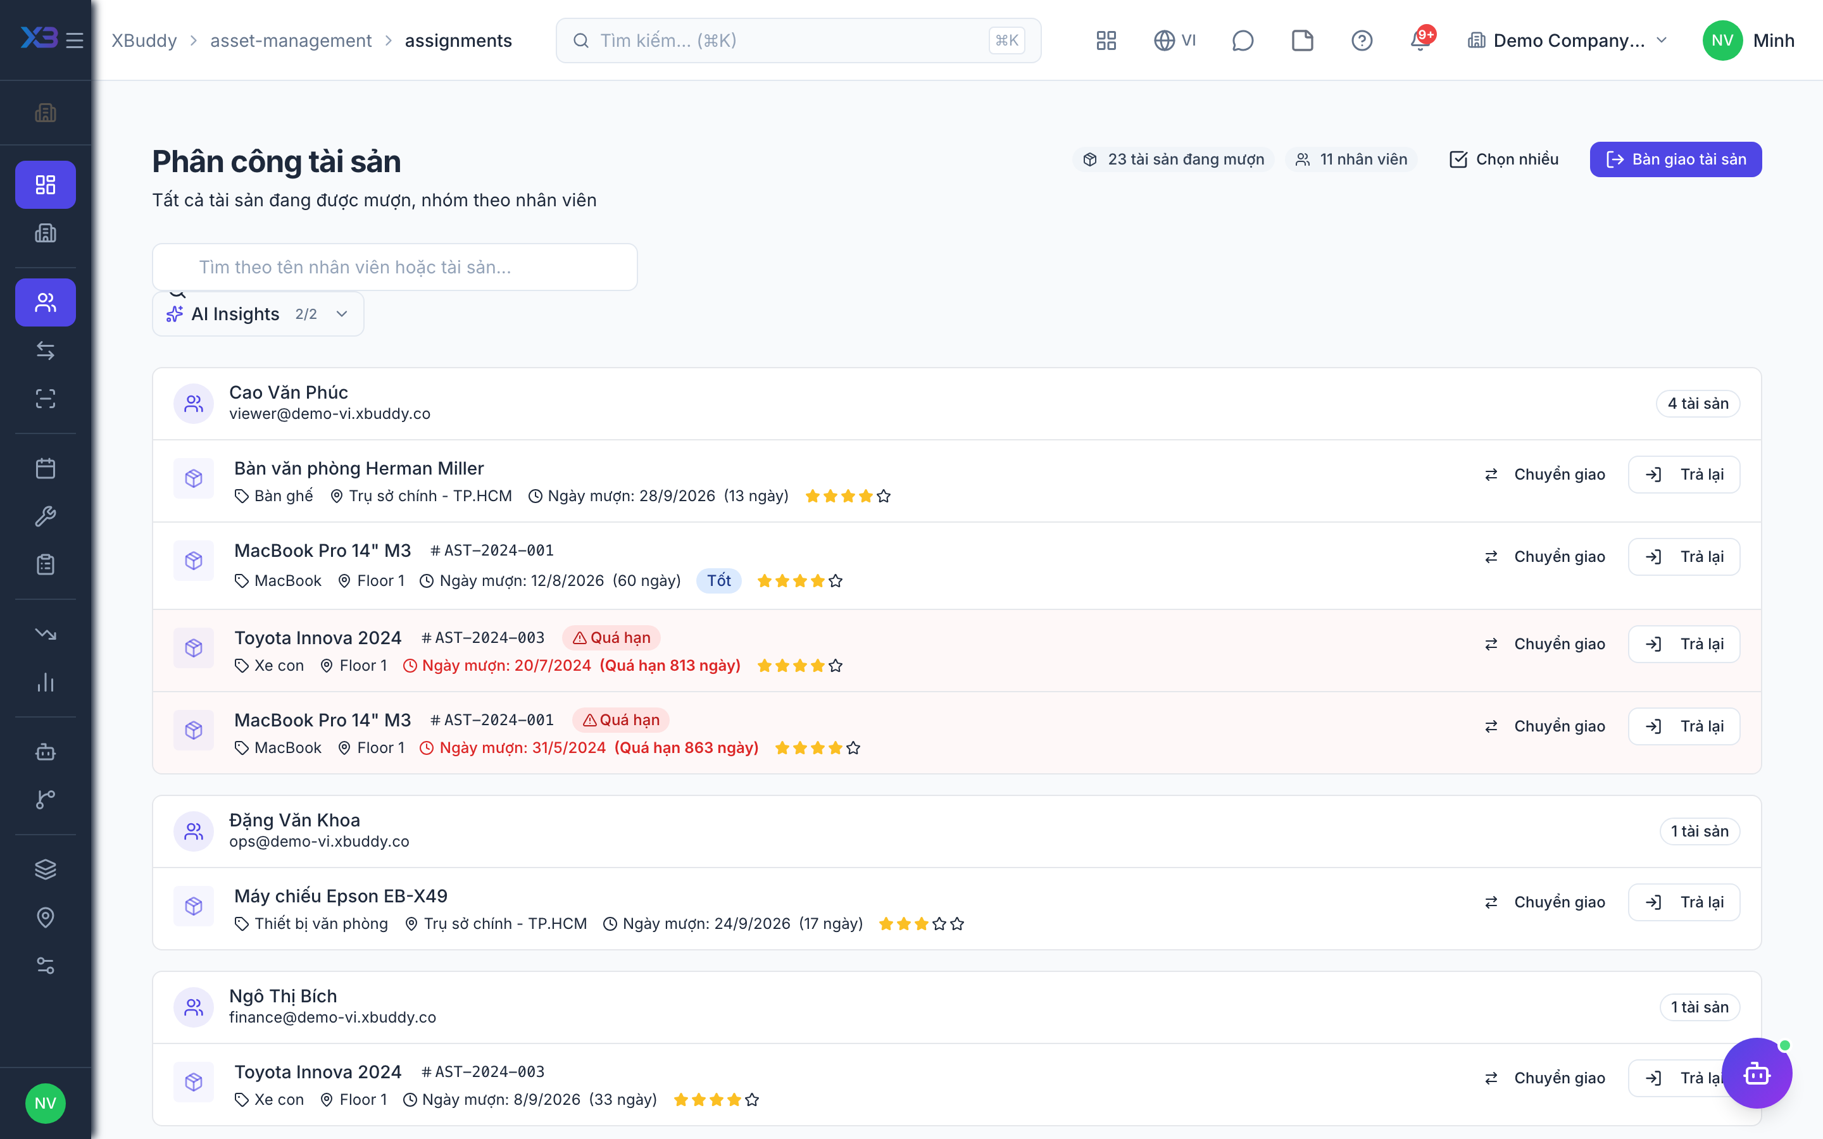Switch language via the VI globe icon
The height and width of the screenshot is (1139, 1823).
pyautogui.click(x=1174, y=40)
